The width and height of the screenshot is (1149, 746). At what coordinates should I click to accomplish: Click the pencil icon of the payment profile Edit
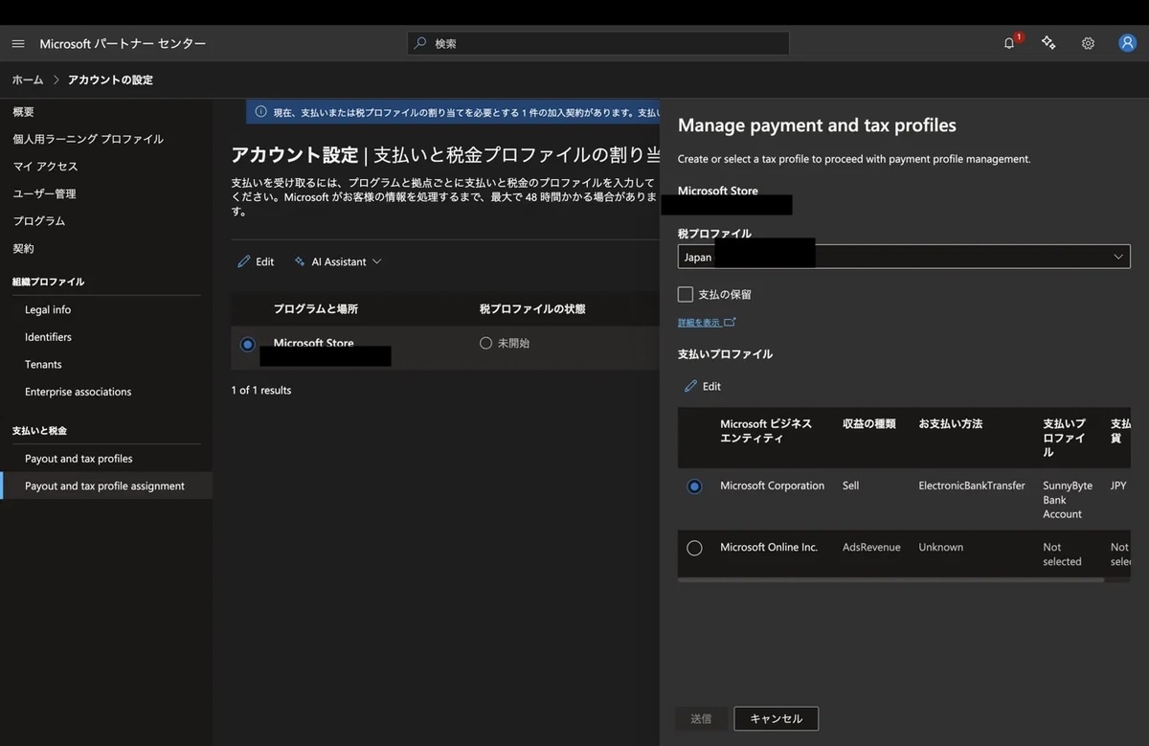691,386
